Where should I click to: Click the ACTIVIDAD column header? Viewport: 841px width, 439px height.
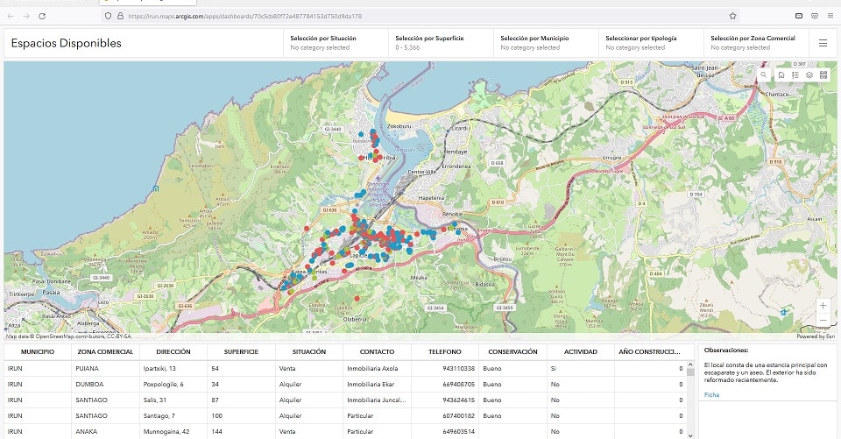pyautogui.click(x=580, y=352)
